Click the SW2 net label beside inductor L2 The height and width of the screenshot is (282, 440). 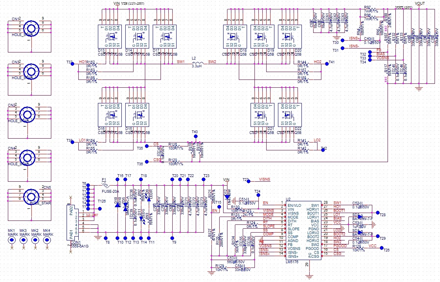[x=212, y=62]
